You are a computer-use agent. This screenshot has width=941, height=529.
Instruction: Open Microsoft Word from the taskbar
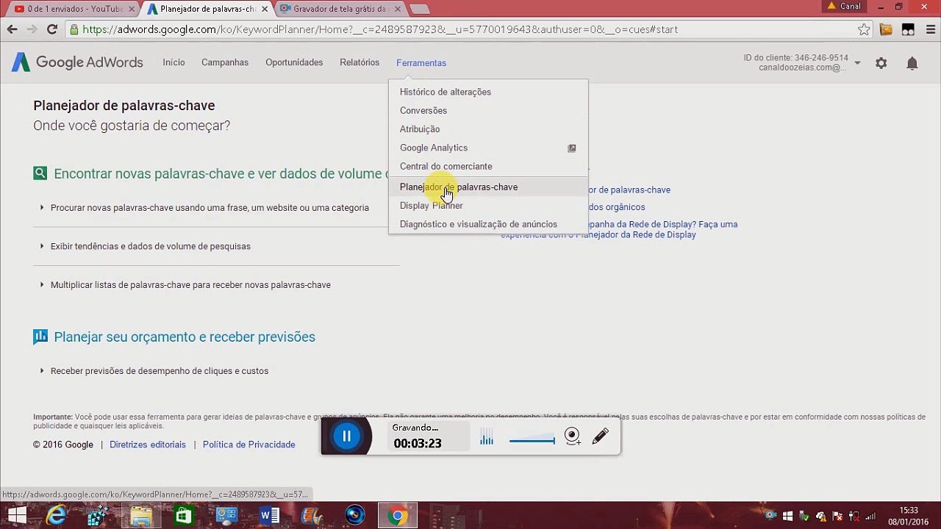[269, 516]
